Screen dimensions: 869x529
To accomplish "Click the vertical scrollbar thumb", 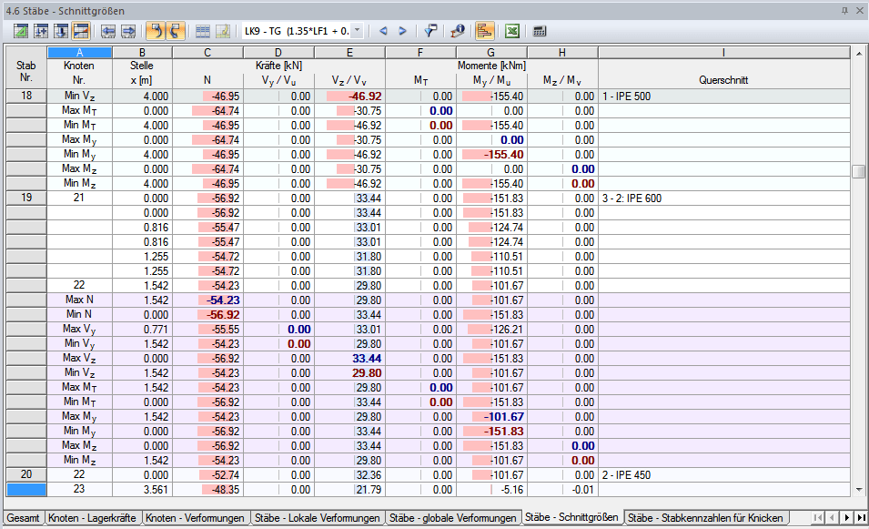I will [859, 171].
